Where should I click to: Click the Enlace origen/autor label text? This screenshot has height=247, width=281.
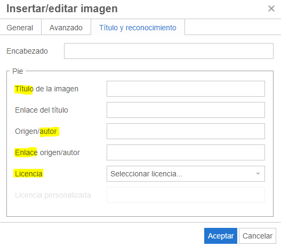pos(47,152)
